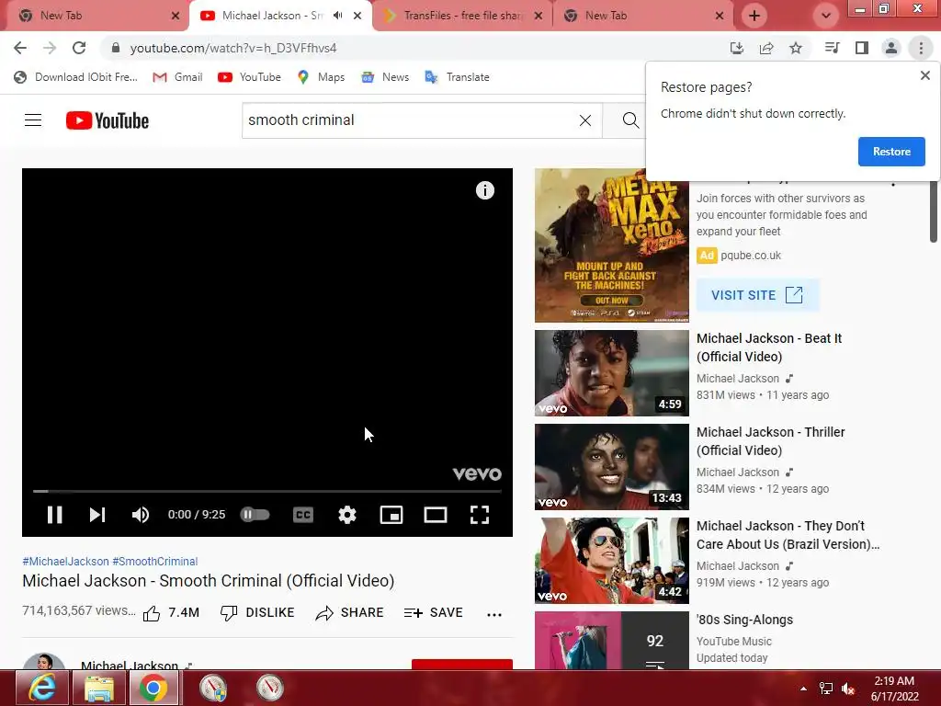Image resolution: width=941 pixels, height=706 pixels.
Task: Open Chrome three-dot menu
Action: (x=921, y=48)
